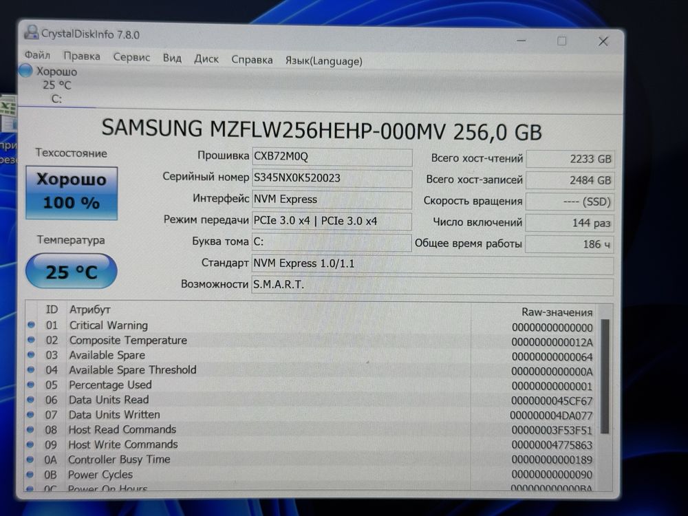The width and height of the screenshot is (688, 516).
Task: Click the Буква тома field C:
Action: [332, 241]
